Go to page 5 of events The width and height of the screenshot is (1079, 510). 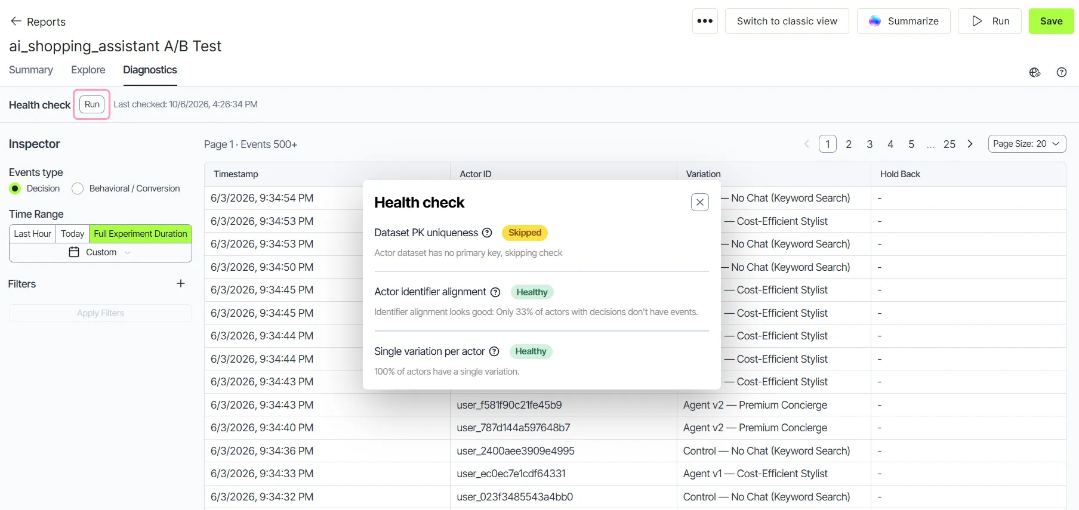tap(911, 144)
